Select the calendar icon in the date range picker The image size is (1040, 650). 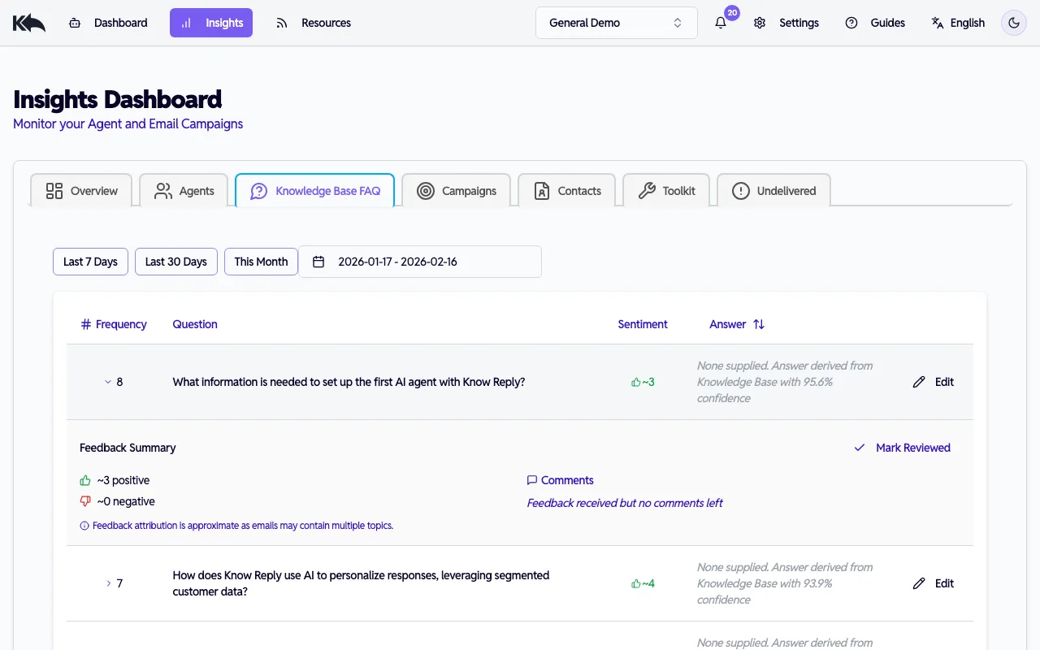tap(318, 262)
